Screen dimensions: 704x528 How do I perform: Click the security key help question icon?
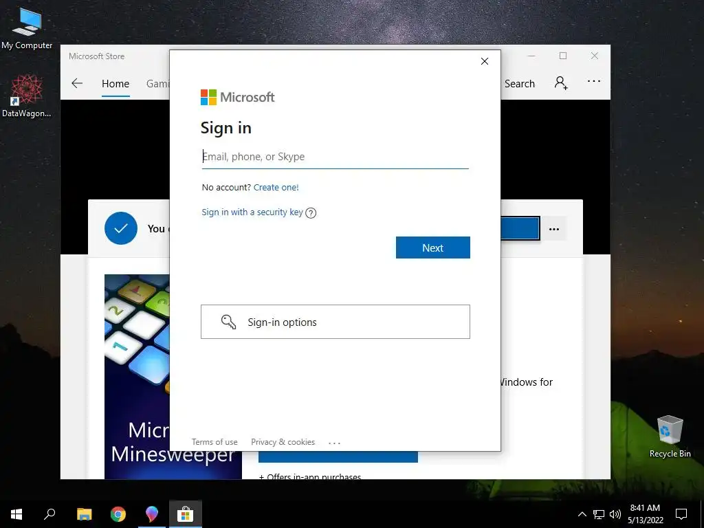point(311,213)
